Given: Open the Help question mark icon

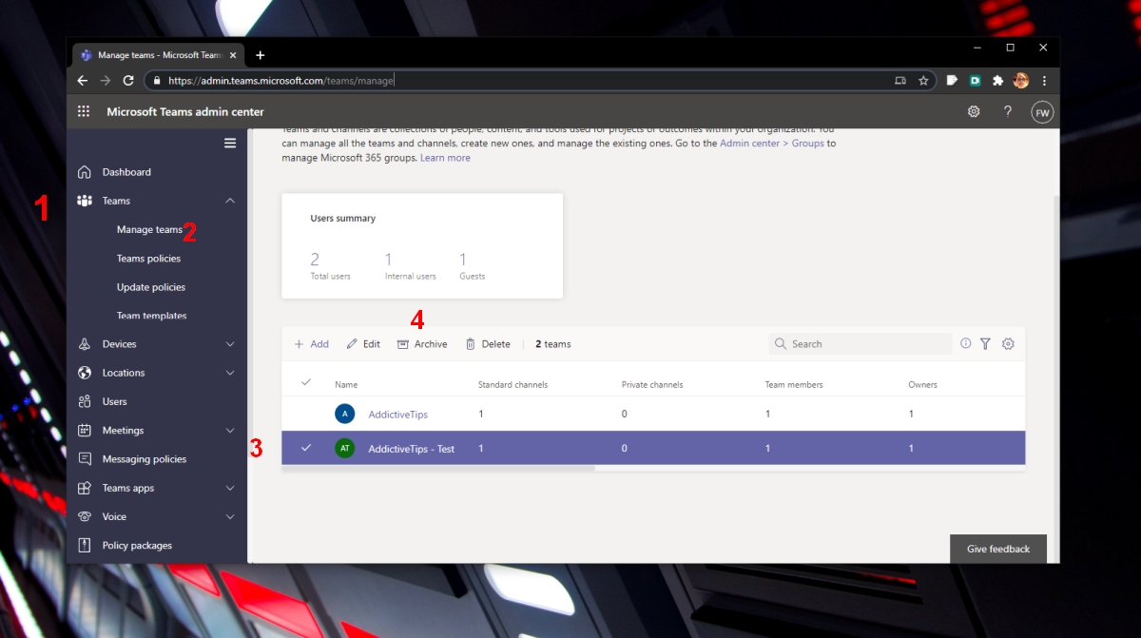Looking at the screenshot, I should point(1008,111).
